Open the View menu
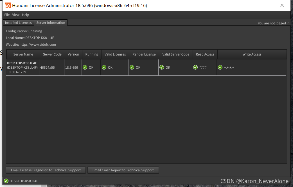 pos(16,15)
